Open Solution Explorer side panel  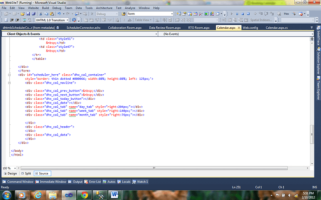[x=318, y=61]
